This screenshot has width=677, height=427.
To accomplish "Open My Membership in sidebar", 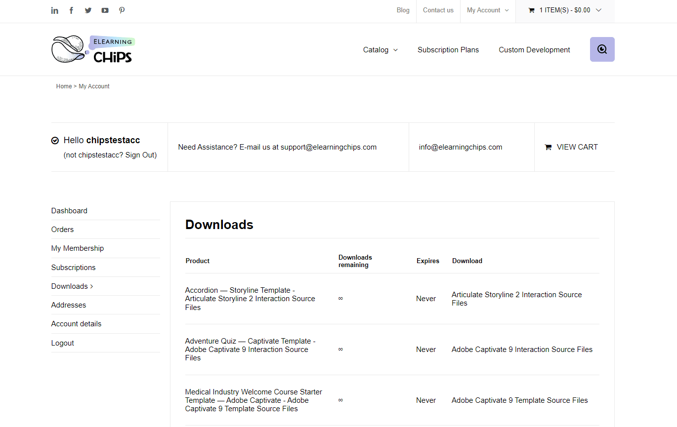I will (78, 248).
